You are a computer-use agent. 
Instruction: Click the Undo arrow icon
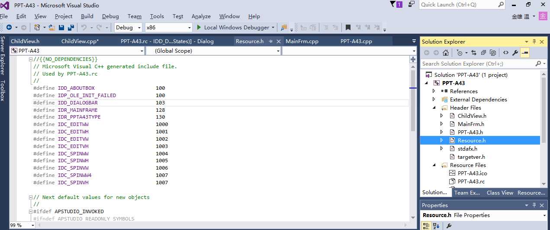tap(84, 27)
